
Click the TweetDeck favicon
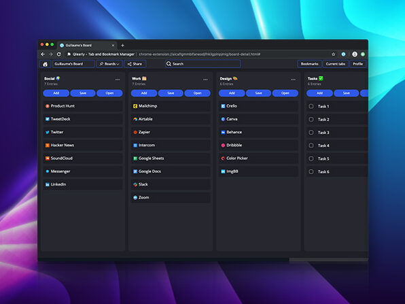click(48, 119)
